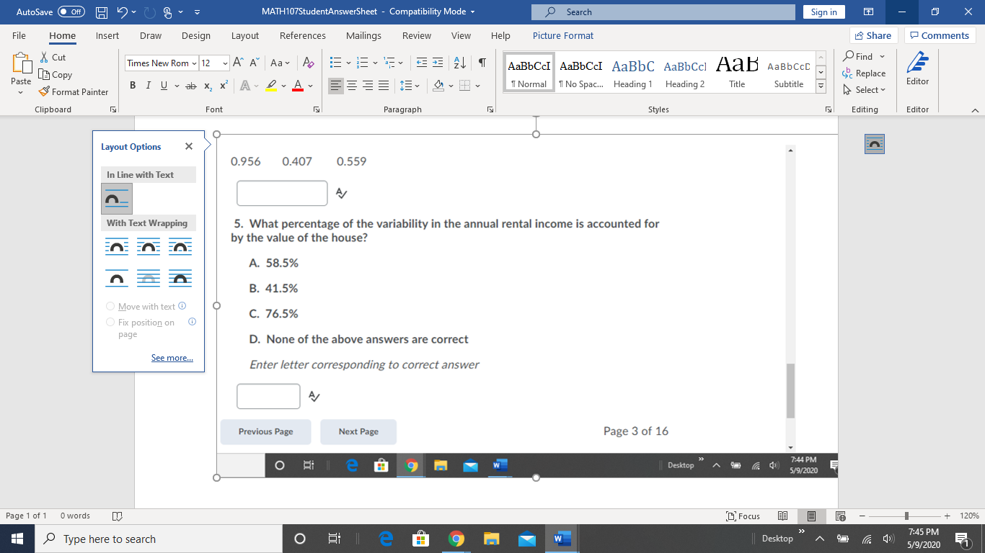The width and height of the screenshot is (985, 553).
Task: Toggle bold formatting
Action: (x=132, y=85)
